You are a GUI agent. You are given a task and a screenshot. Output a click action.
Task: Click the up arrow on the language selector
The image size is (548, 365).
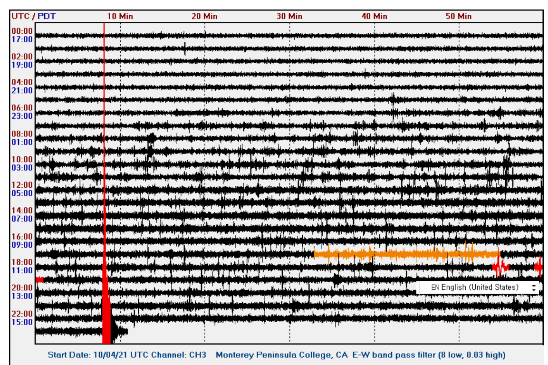[x=533, y=285]
